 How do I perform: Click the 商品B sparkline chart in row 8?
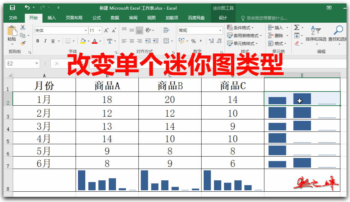coord(170,180)
